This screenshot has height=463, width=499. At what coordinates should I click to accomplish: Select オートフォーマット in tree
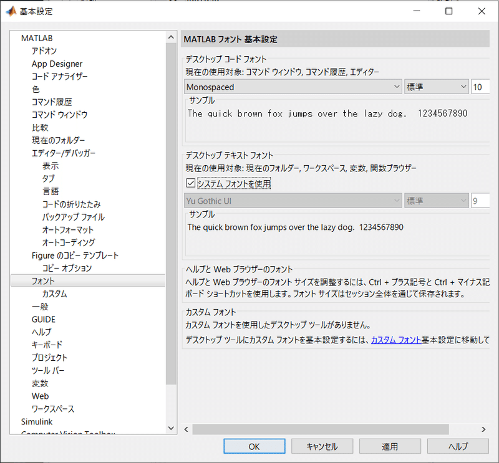click(68, 229)
